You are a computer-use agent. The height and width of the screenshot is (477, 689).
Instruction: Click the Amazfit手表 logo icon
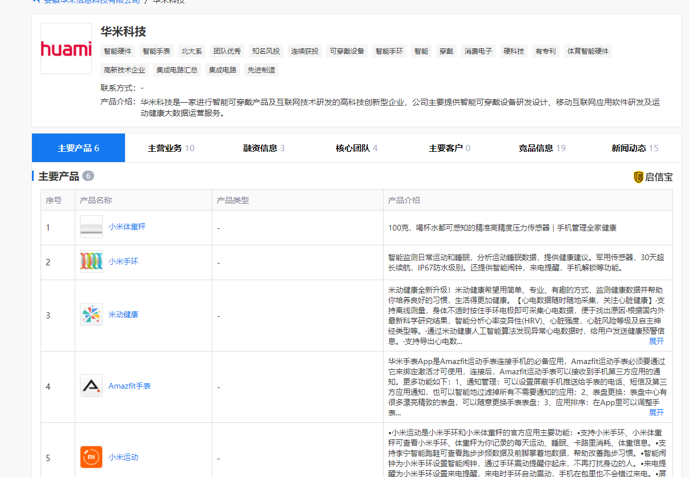coord(91,386)
